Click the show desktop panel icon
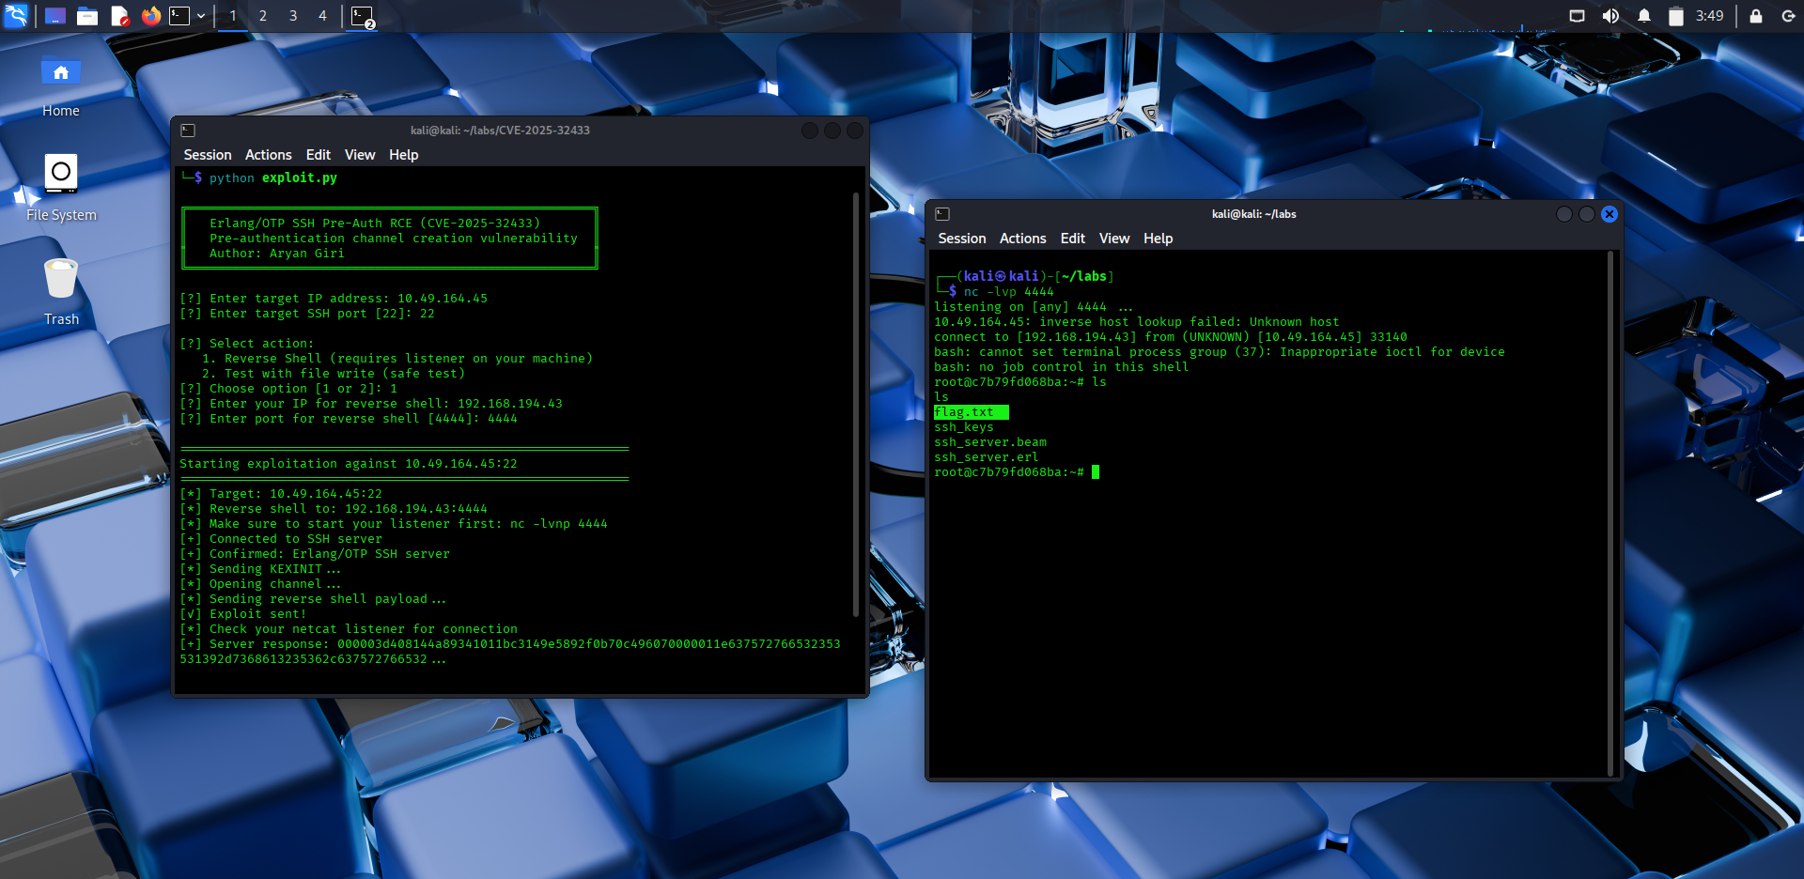1804x879 pixels. click(x=55, y=16)
